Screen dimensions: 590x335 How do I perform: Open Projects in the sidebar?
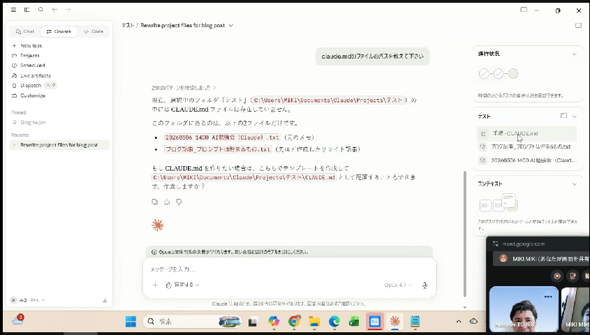coord(30,55)
